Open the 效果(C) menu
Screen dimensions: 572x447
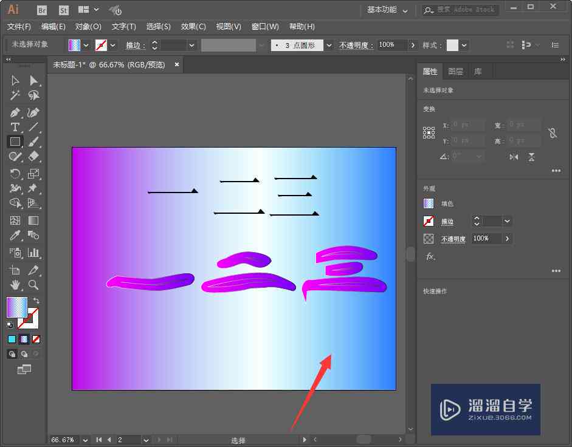193,27
